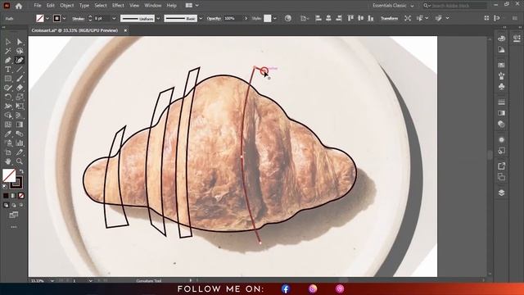Expand opacity slider arrow
The image size is (524, 295).
pos(246,18)
